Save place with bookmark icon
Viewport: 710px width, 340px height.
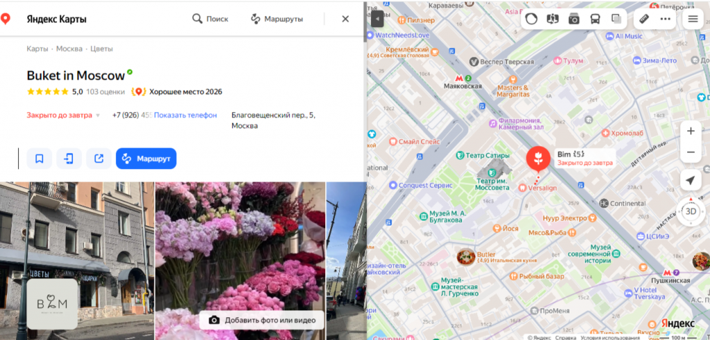(40, 159)
